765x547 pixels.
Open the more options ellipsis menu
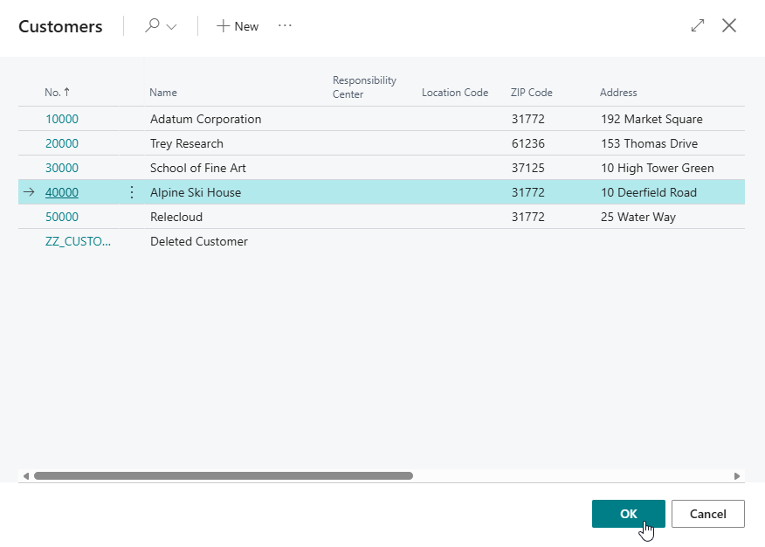click(285, 26)
